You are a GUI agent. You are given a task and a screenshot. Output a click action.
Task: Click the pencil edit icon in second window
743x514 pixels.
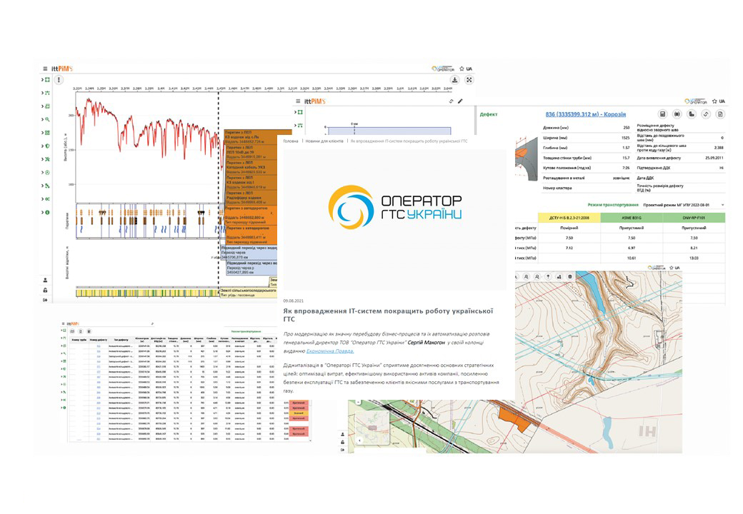tap(461, 101)
